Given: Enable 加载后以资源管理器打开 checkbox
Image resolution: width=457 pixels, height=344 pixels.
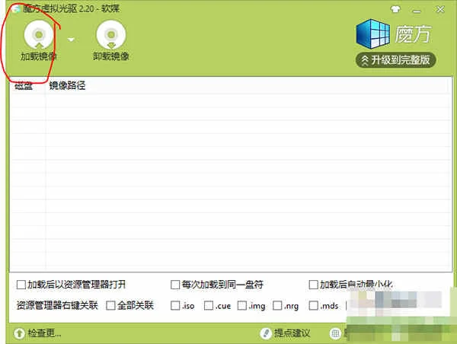Looking at the screenshot, I should (x=21, y=285).
